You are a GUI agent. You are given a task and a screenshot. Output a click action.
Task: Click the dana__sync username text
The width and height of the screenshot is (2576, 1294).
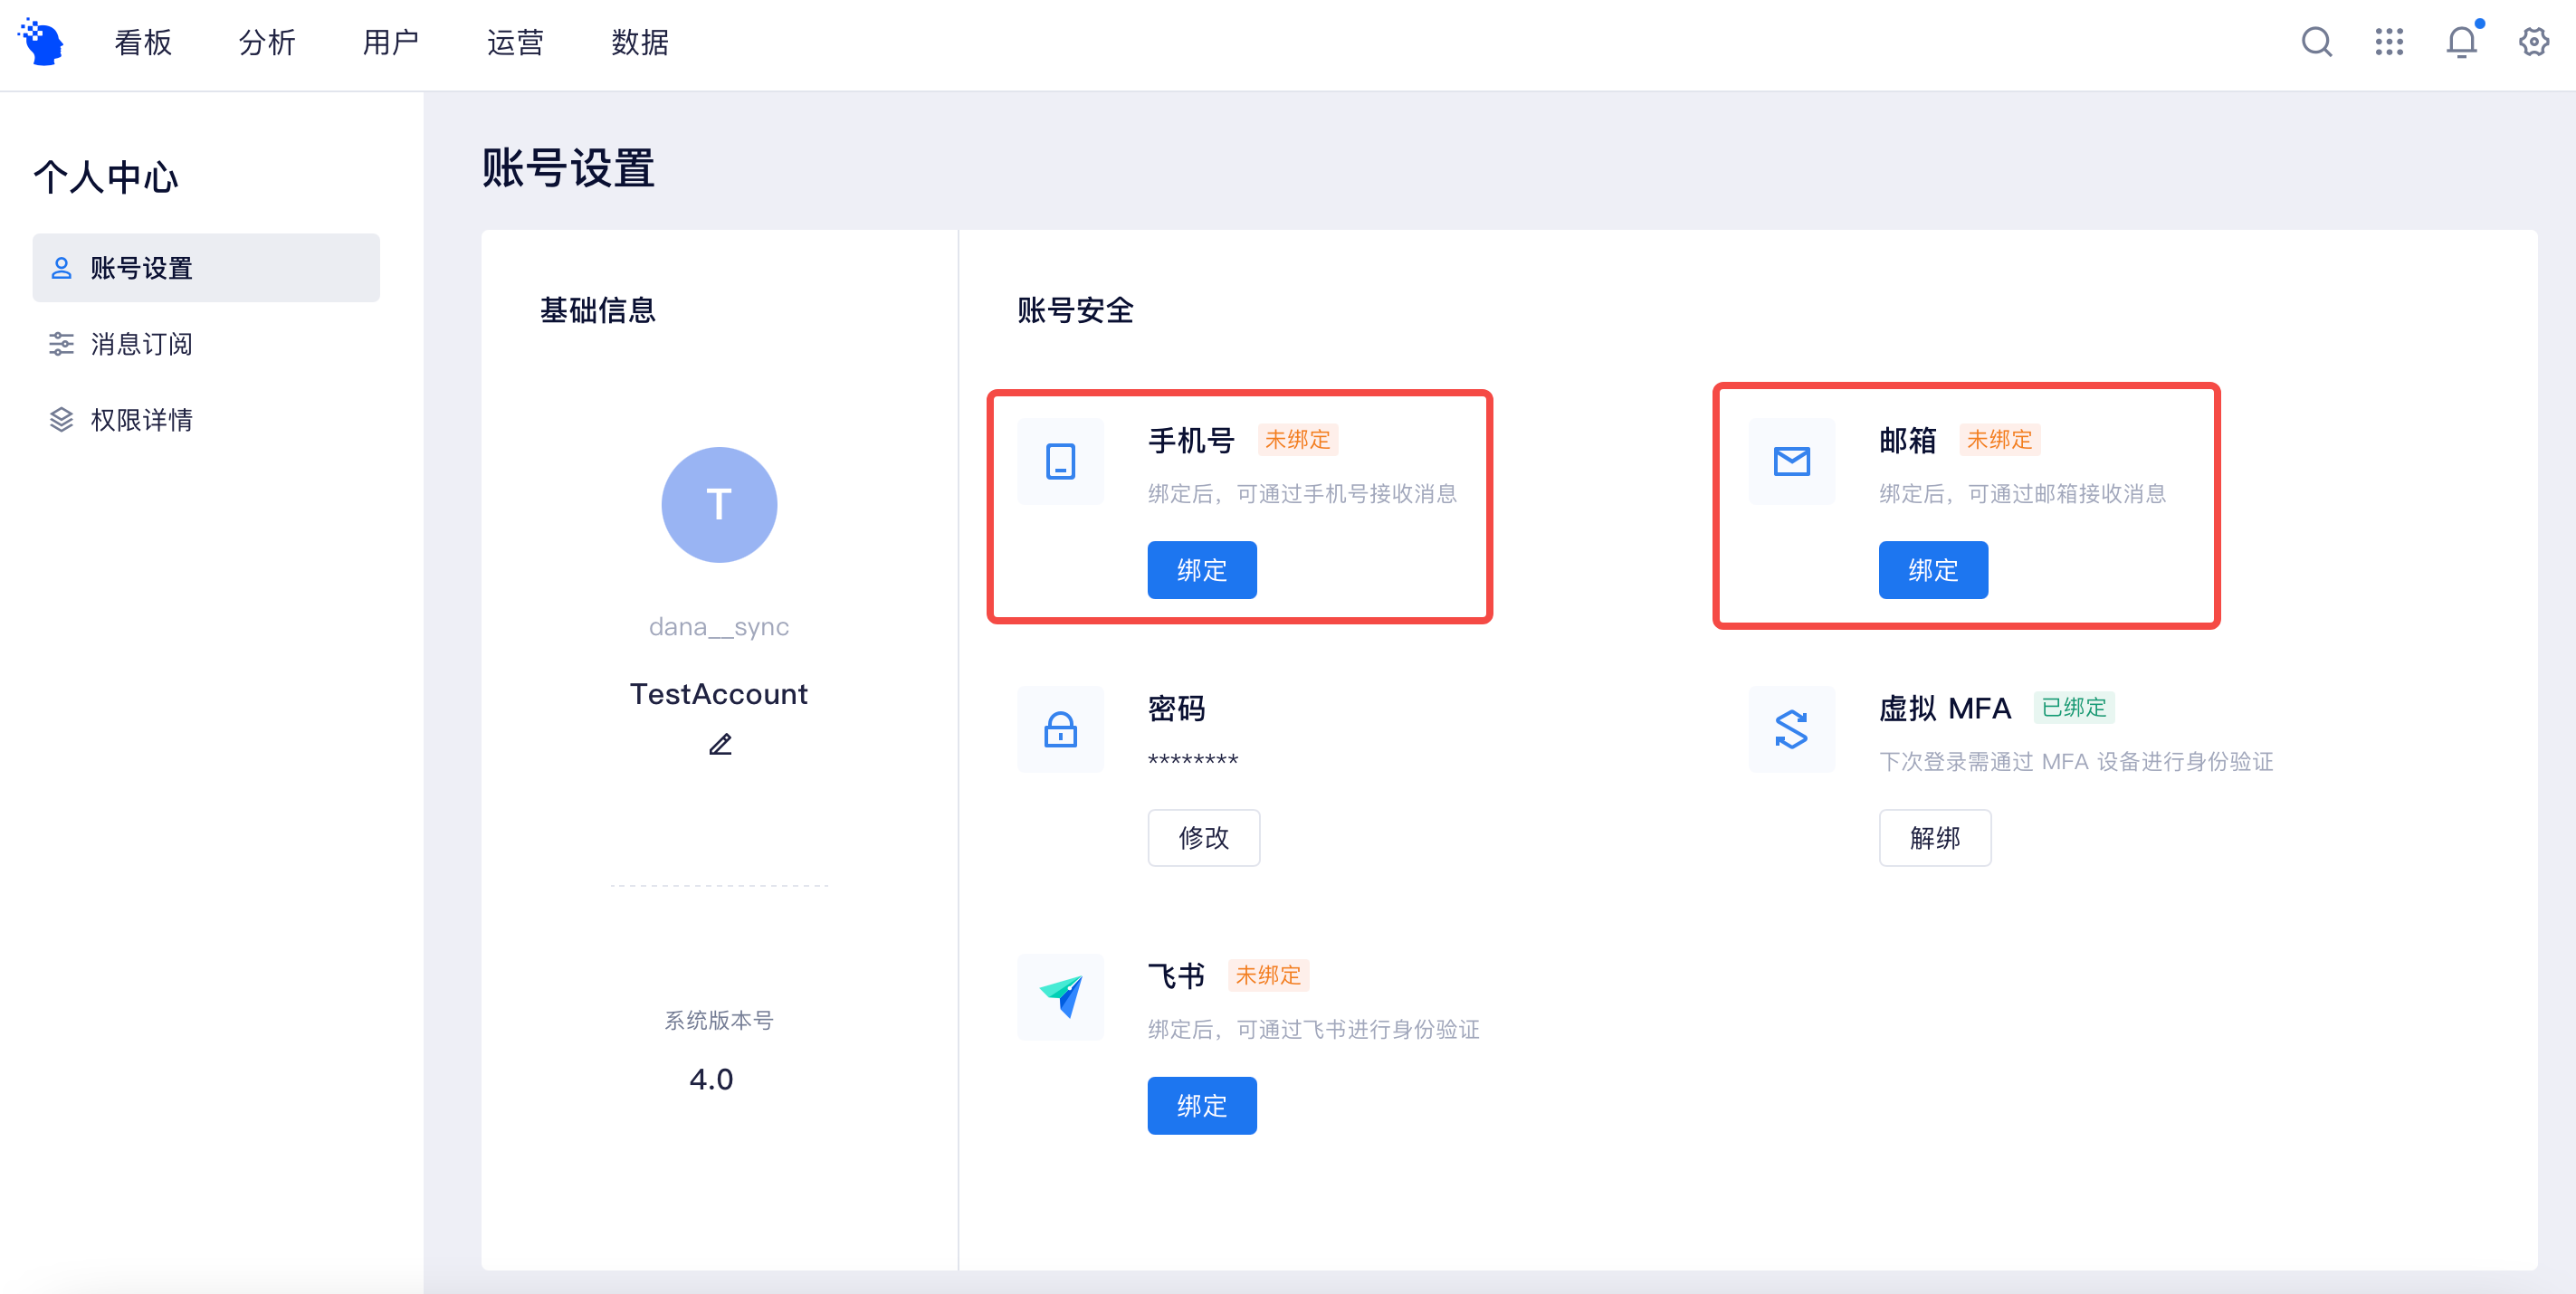click(719, 627)
